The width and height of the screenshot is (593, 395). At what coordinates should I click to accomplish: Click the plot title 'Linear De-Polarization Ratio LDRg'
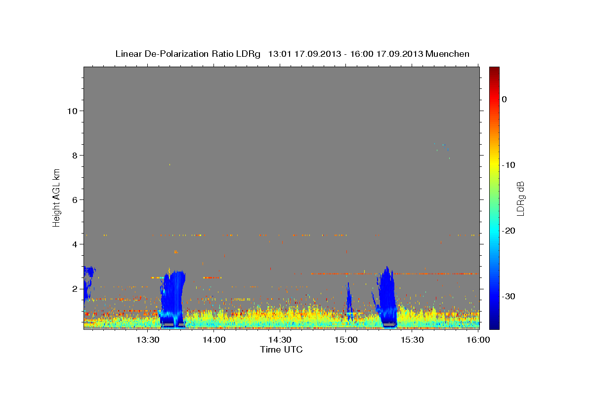187,54
